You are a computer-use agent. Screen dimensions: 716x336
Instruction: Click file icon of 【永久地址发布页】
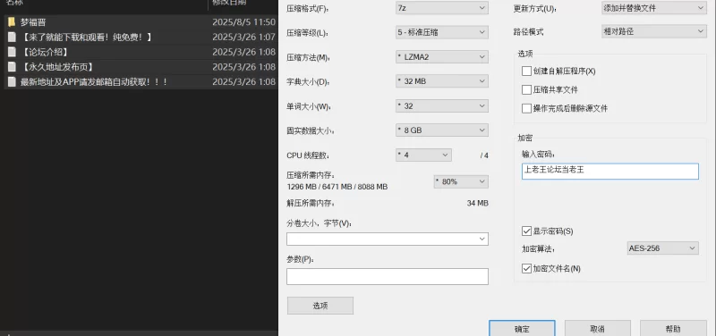pos(12,67)
